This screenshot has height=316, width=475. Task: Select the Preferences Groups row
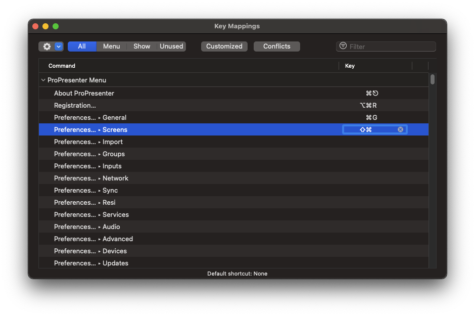(x=233, y=154)
